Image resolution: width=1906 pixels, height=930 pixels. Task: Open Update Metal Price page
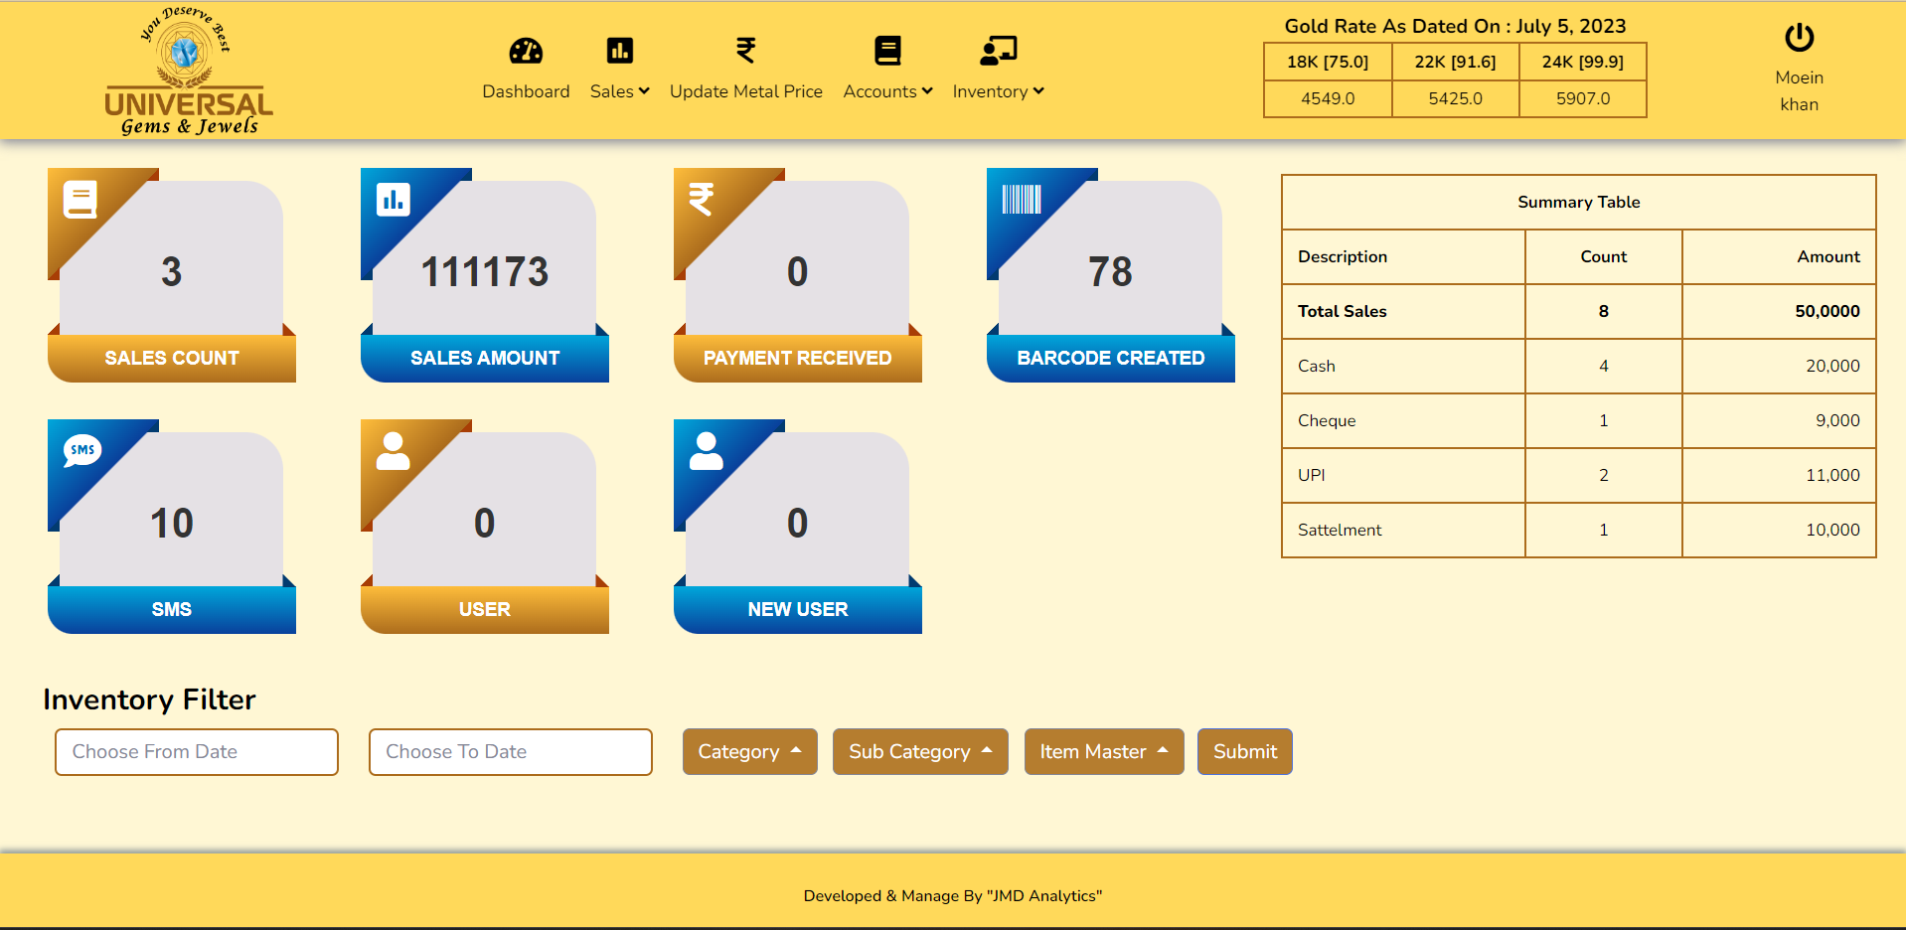coord(746,91)
